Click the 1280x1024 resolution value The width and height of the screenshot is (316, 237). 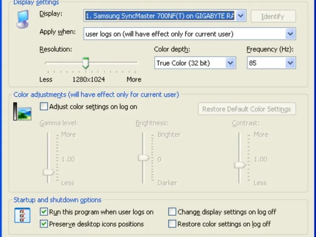click(x=88, y=80)
